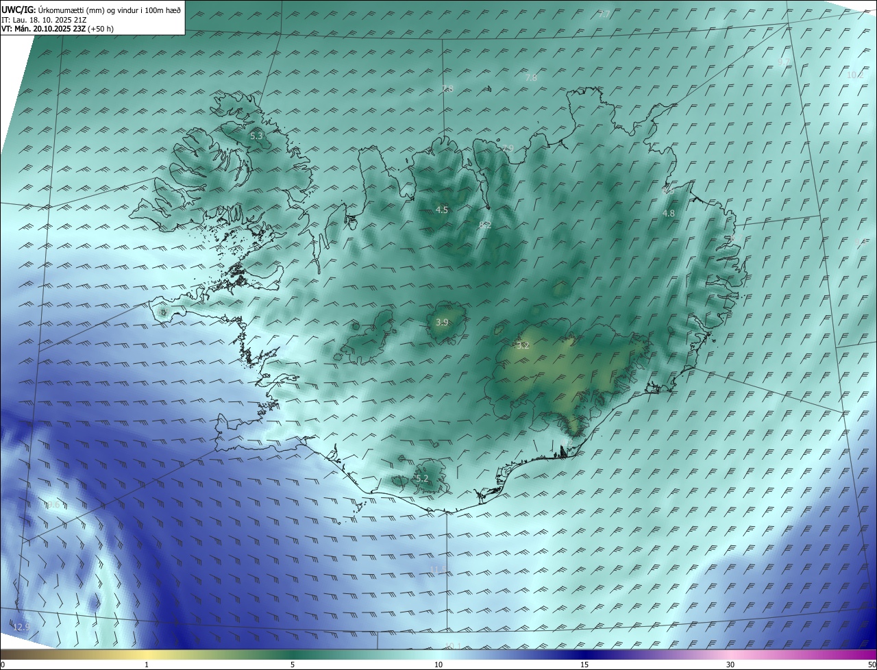Click the 0 tick on the colour scale
This screenshot has width=877, height=670.
[2, 665]
